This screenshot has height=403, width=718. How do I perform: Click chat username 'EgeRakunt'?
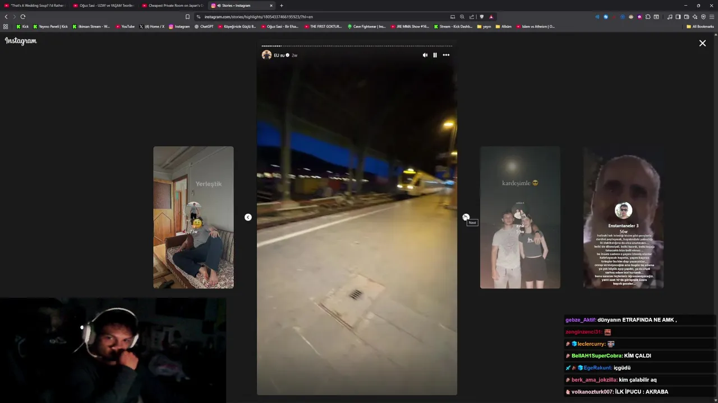[x=597, y=368]
